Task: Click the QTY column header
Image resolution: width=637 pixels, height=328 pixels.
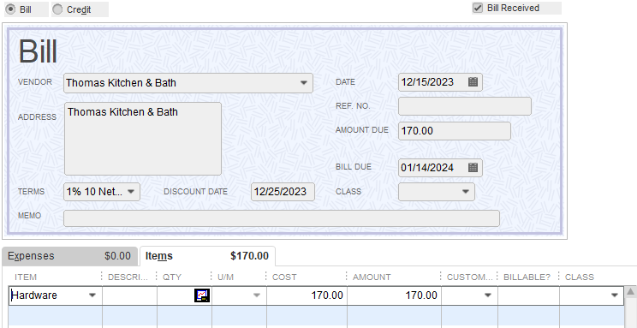Action: coord(172,277)
